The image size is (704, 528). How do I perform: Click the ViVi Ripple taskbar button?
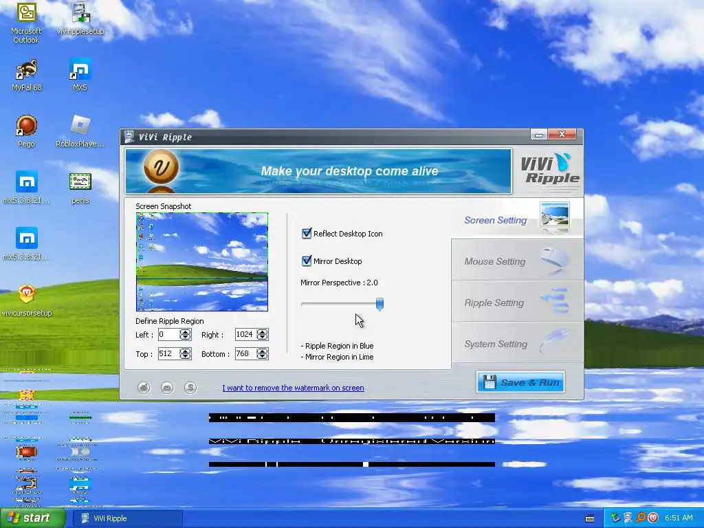[127, 518]
